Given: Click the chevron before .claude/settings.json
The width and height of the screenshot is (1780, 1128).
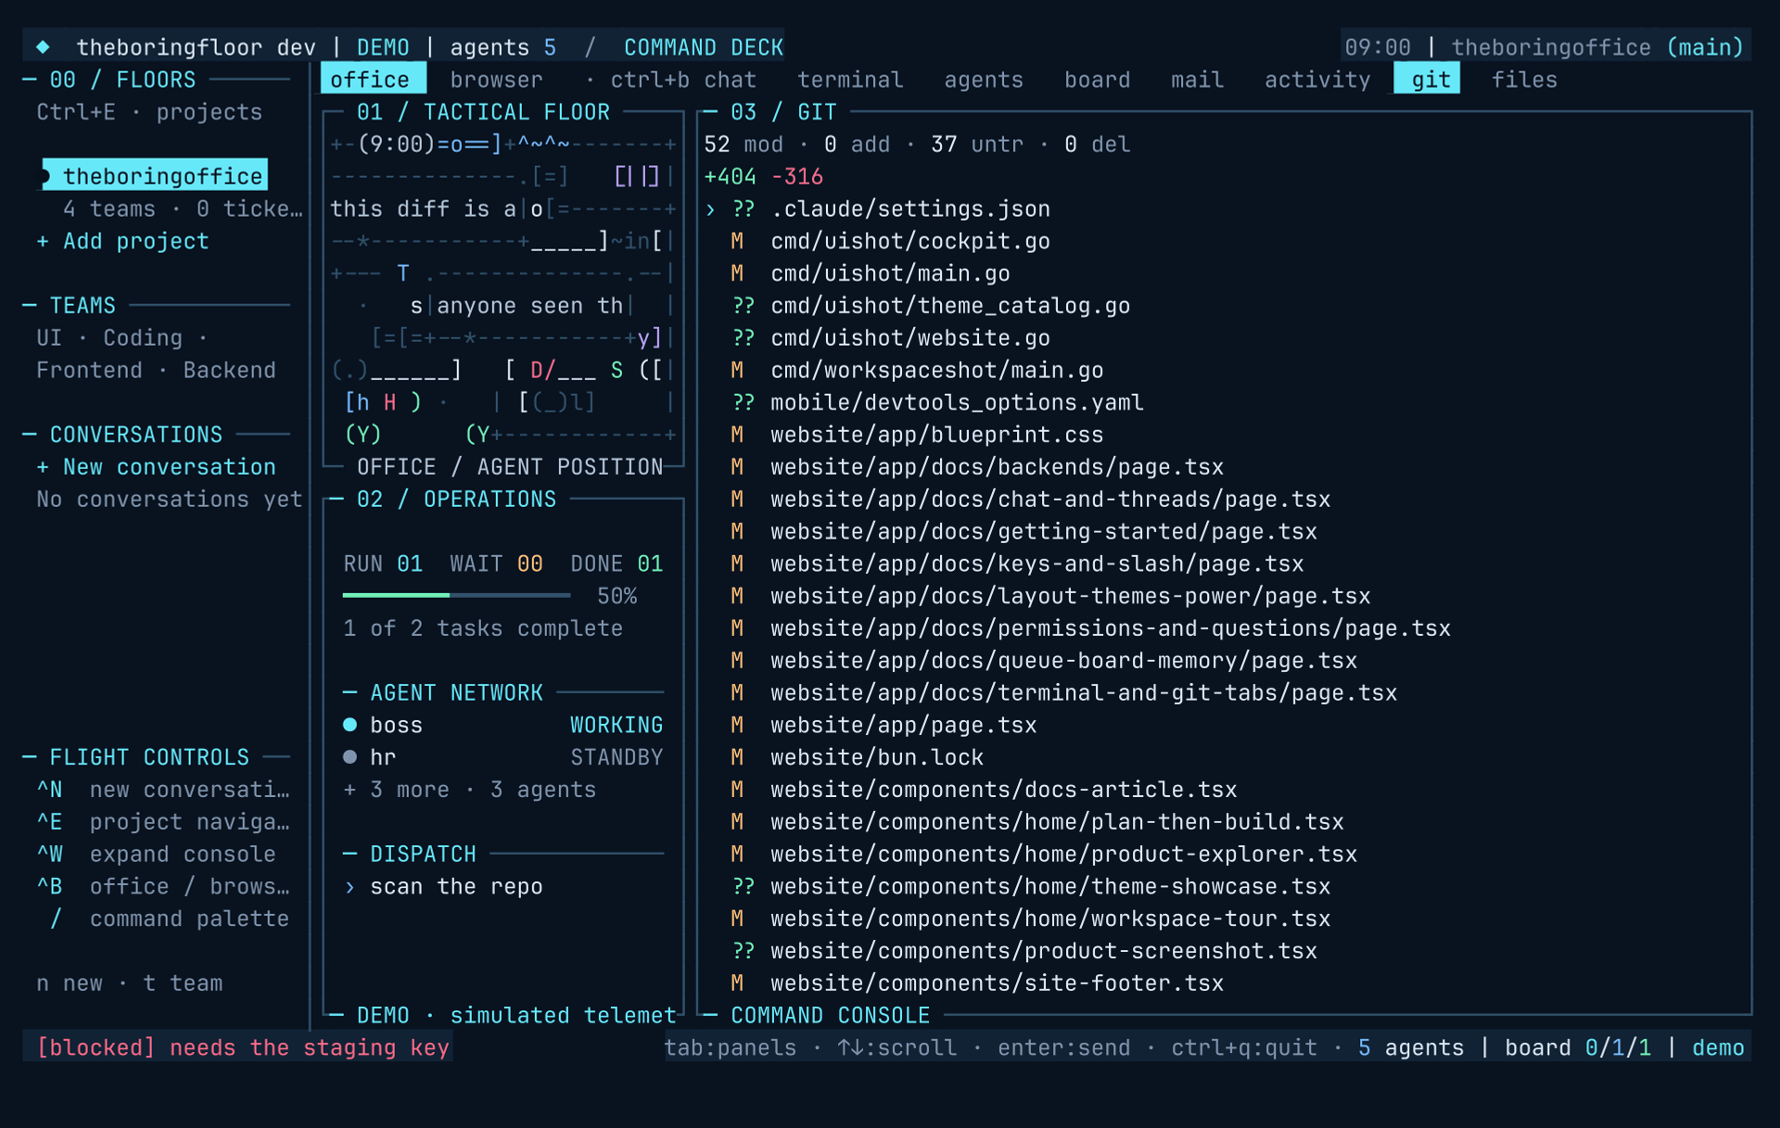Looking at the screenshot, I should coord(710,209).
